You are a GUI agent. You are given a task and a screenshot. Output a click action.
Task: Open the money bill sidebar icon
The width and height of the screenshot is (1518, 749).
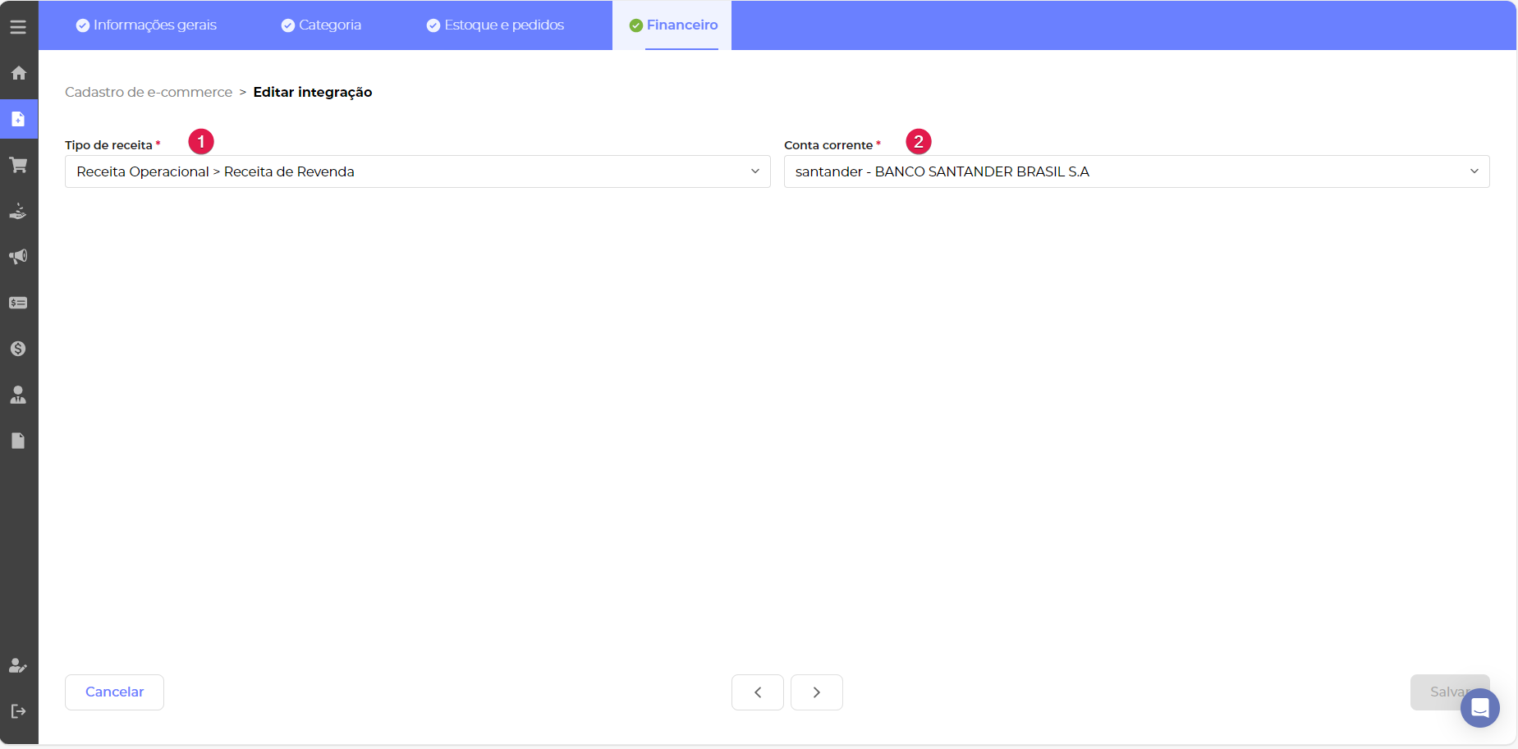tap(18, 303)
